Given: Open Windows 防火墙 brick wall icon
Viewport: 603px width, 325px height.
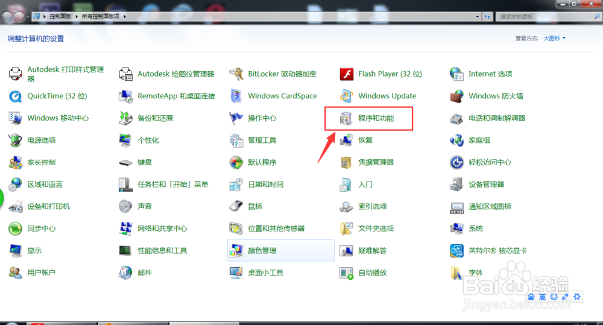Looking at the screenshot, I should (456, 96).
